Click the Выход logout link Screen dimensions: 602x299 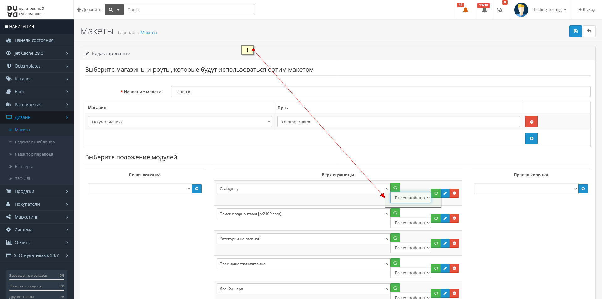point(586,10)
